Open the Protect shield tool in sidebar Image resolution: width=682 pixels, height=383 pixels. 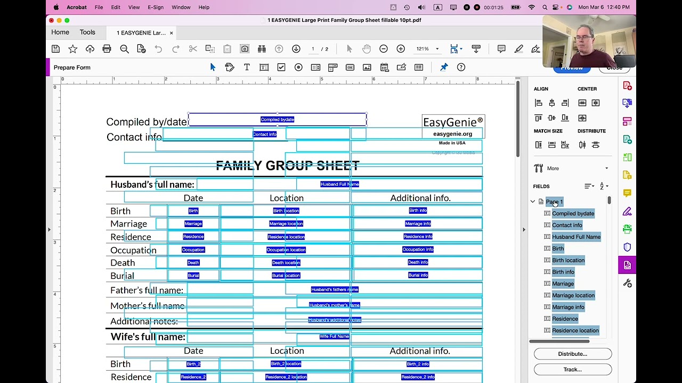[x=627, y=247]
